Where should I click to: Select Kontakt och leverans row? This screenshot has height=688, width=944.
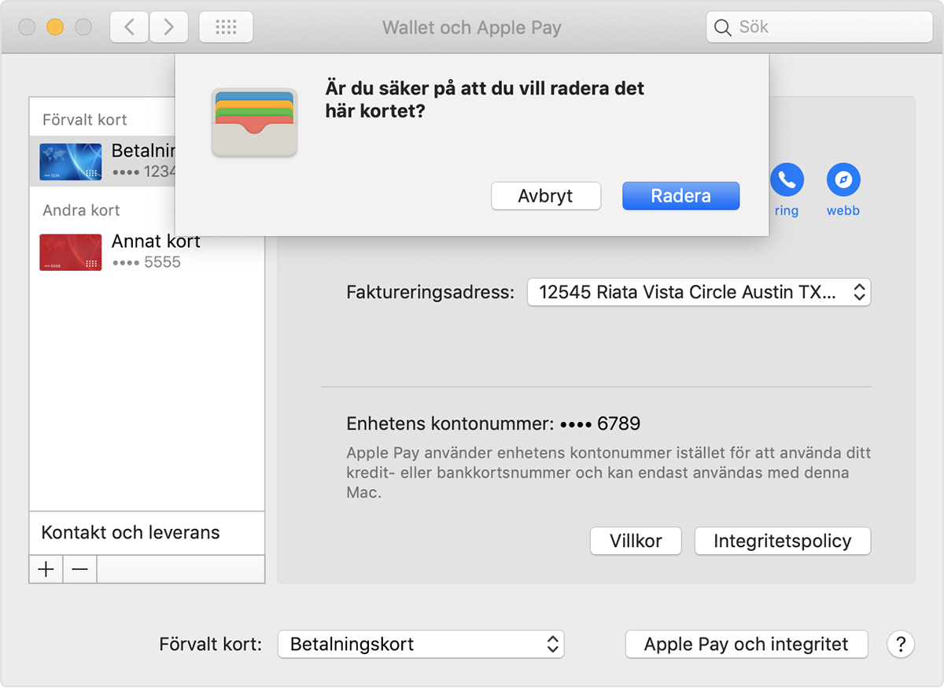(147, 533)
